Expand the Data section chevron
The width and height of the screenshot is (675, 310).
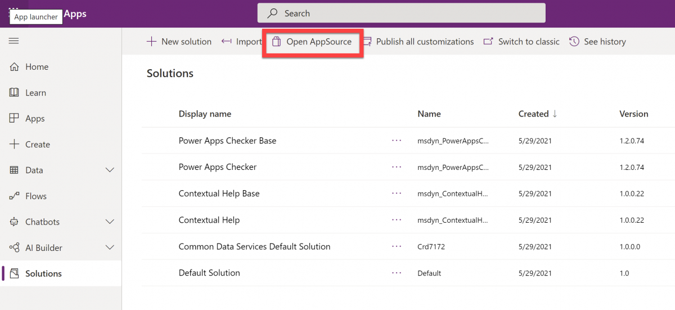pos(110,170)
